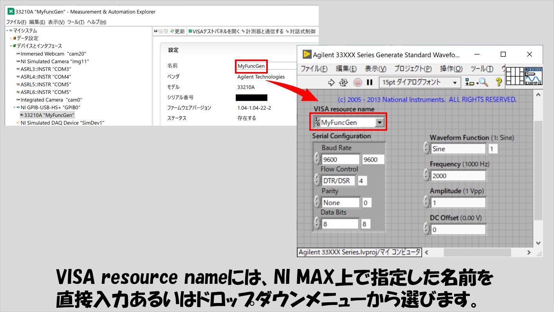Click the LabVIEW vertical scrollbar up arrow

coord(538,95)
